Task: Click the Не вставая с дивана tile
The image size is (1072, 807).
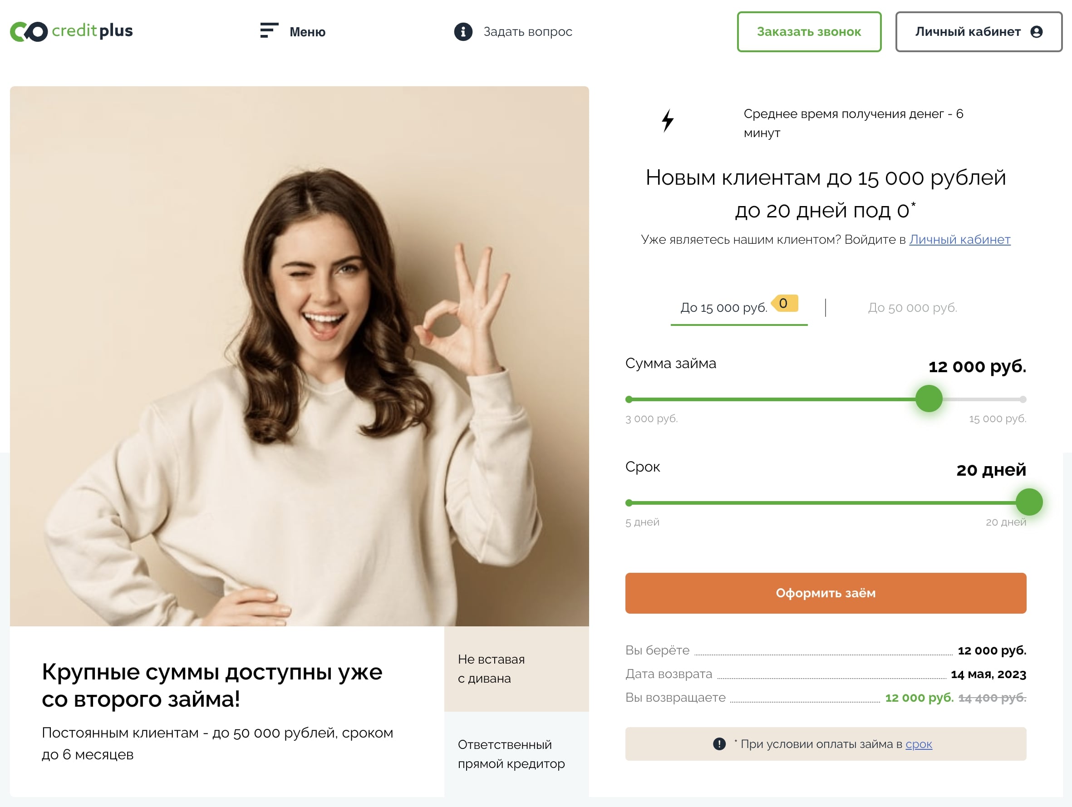Action: 516,669
